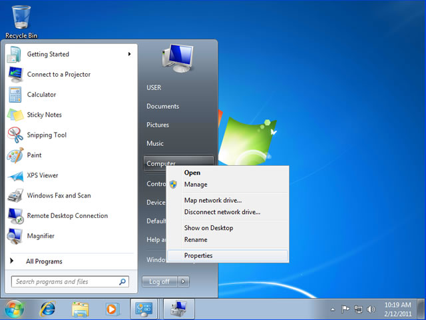
Task: Click the Start orb button
Action: [x=13, y=309]
